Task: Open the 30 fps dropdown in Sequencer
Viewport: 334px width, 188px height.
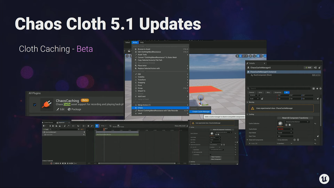Action: [x=104, y=126]
